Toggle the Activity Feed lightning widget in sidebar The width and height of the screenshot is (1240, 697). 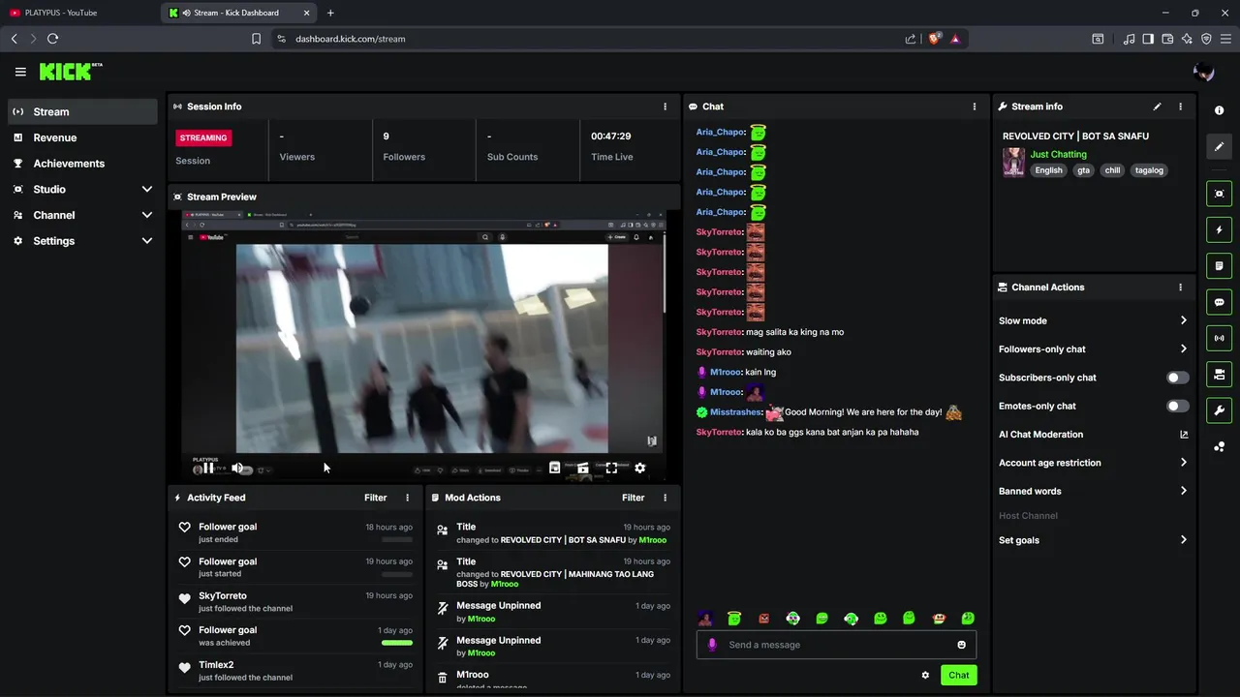[x=1220, y=230]
